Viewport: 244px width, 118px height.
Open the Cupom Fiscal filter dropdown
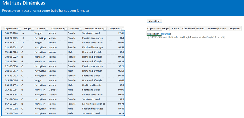click(x=20, y=29)
